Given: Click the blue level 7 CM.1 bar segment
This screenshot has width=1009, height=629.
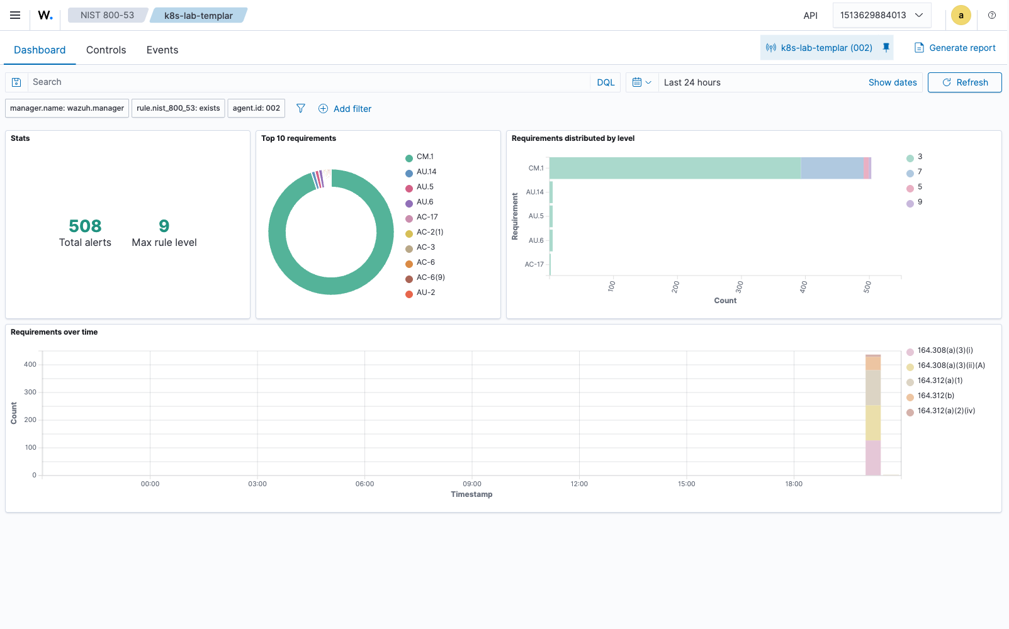Looking at the screenshot, I should pos(832,168).
